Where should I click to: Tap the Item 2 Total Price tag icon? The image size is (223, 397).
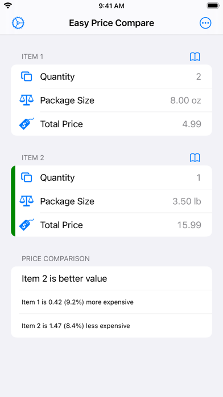coord(27,225)
